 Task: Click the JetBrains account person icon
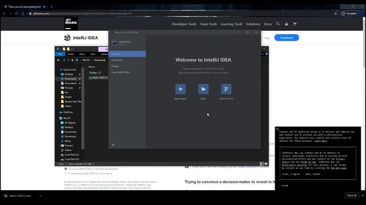click(x=287, y=24)
